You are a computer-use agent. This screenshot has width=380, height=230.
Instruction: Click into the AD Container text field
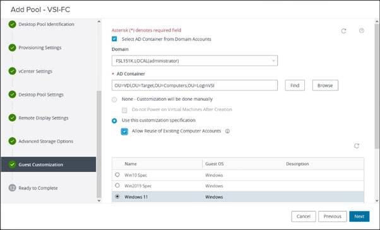pos(194,85)
